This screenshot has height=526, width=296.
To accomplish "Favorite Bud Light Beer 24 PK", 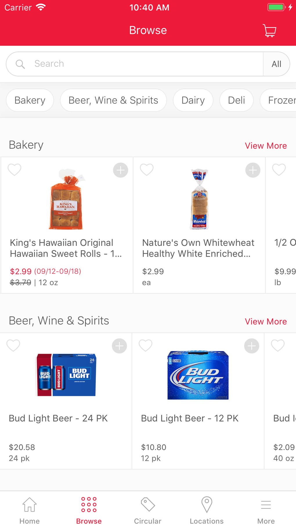I will [13, 345].
